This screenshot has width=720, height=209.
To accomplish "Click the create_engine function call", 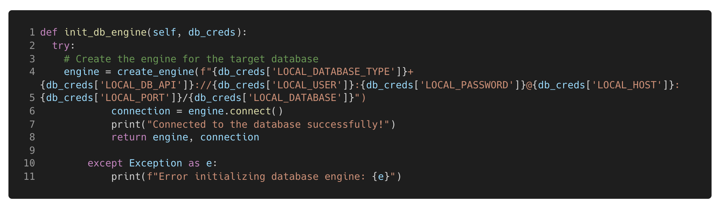I will coord(155,72).
